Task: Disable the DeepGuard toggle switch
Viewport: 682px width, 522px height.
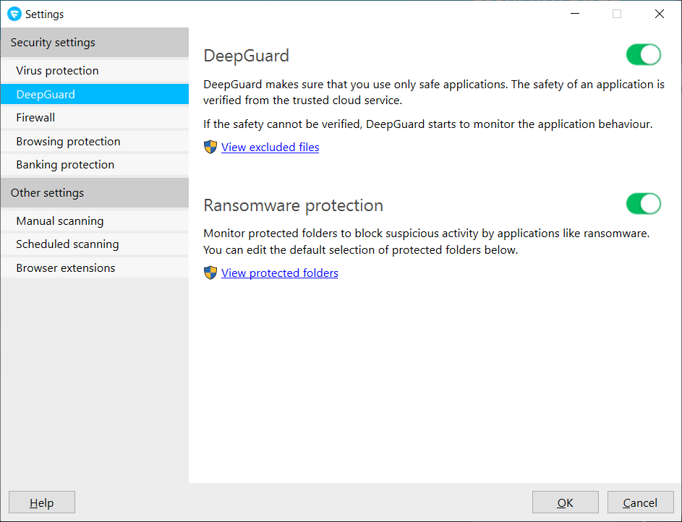Action: (643, 54)
